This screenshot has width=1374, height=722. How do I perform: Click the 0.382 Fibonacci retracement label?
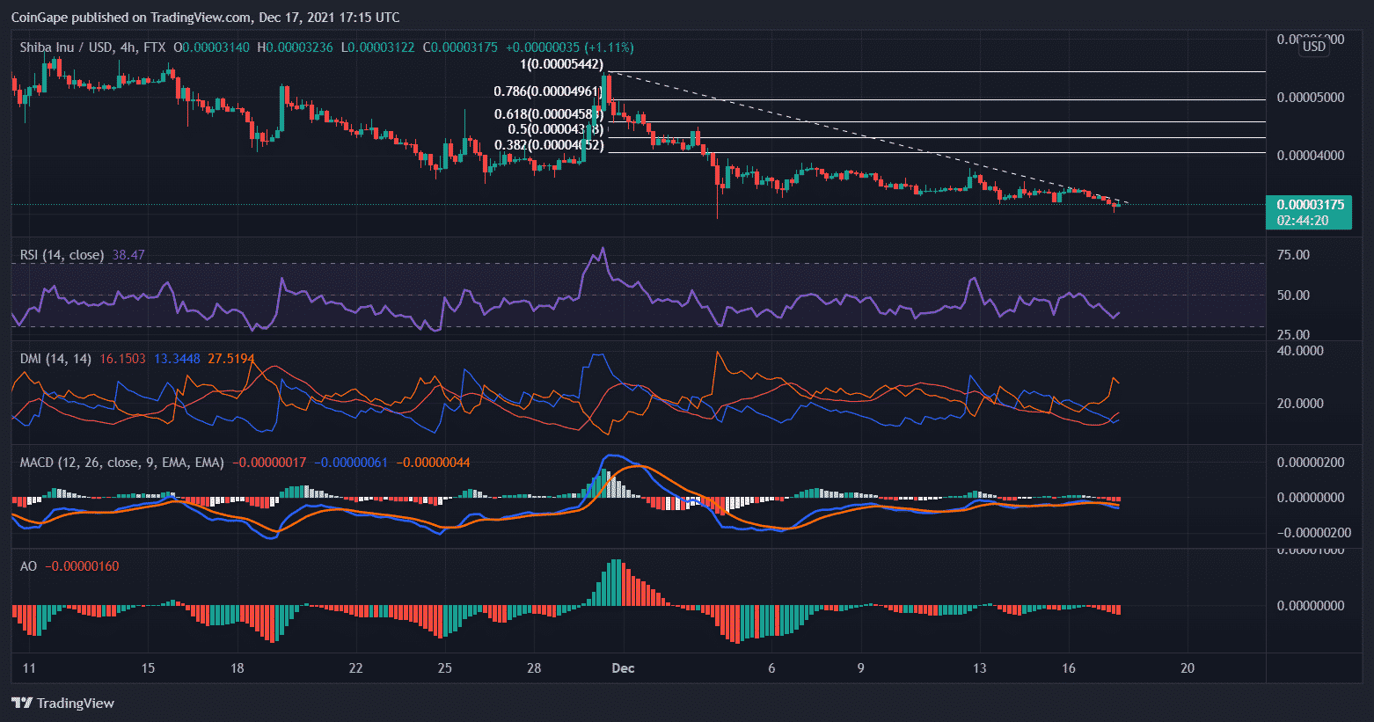coord(549,145)
